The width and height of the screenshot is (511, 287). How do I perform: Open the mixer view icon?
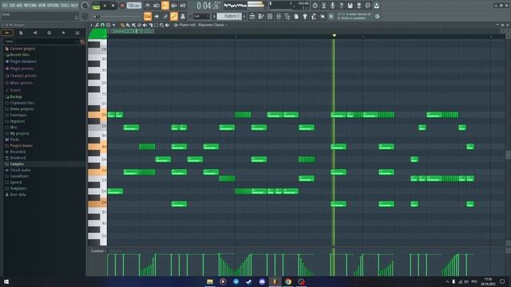pyautogui.click(x=279, y=16)
